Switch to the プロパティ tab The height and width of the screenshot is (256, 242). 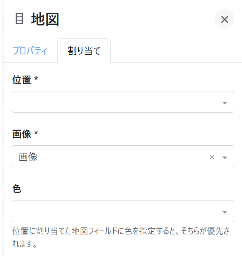coord(30,51)
